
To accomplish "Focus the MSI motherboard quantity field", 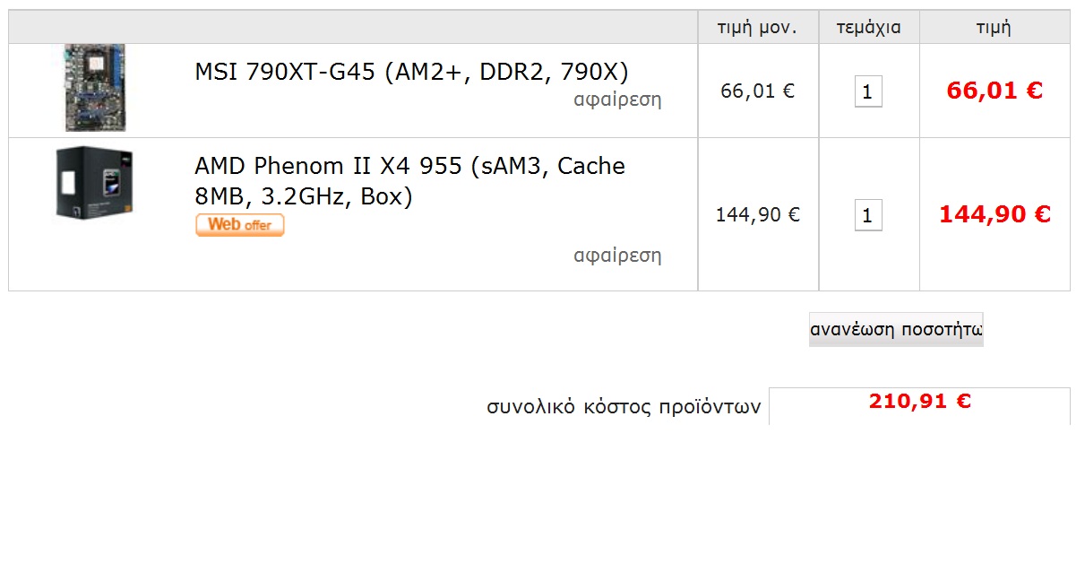I will (x=868, y=91).
